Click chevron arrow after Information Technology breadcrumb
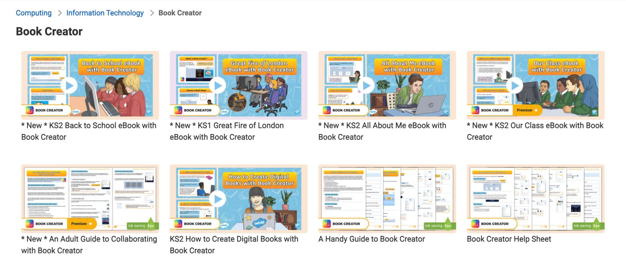This screenshot has width=626, height=268. pos(152,13)
